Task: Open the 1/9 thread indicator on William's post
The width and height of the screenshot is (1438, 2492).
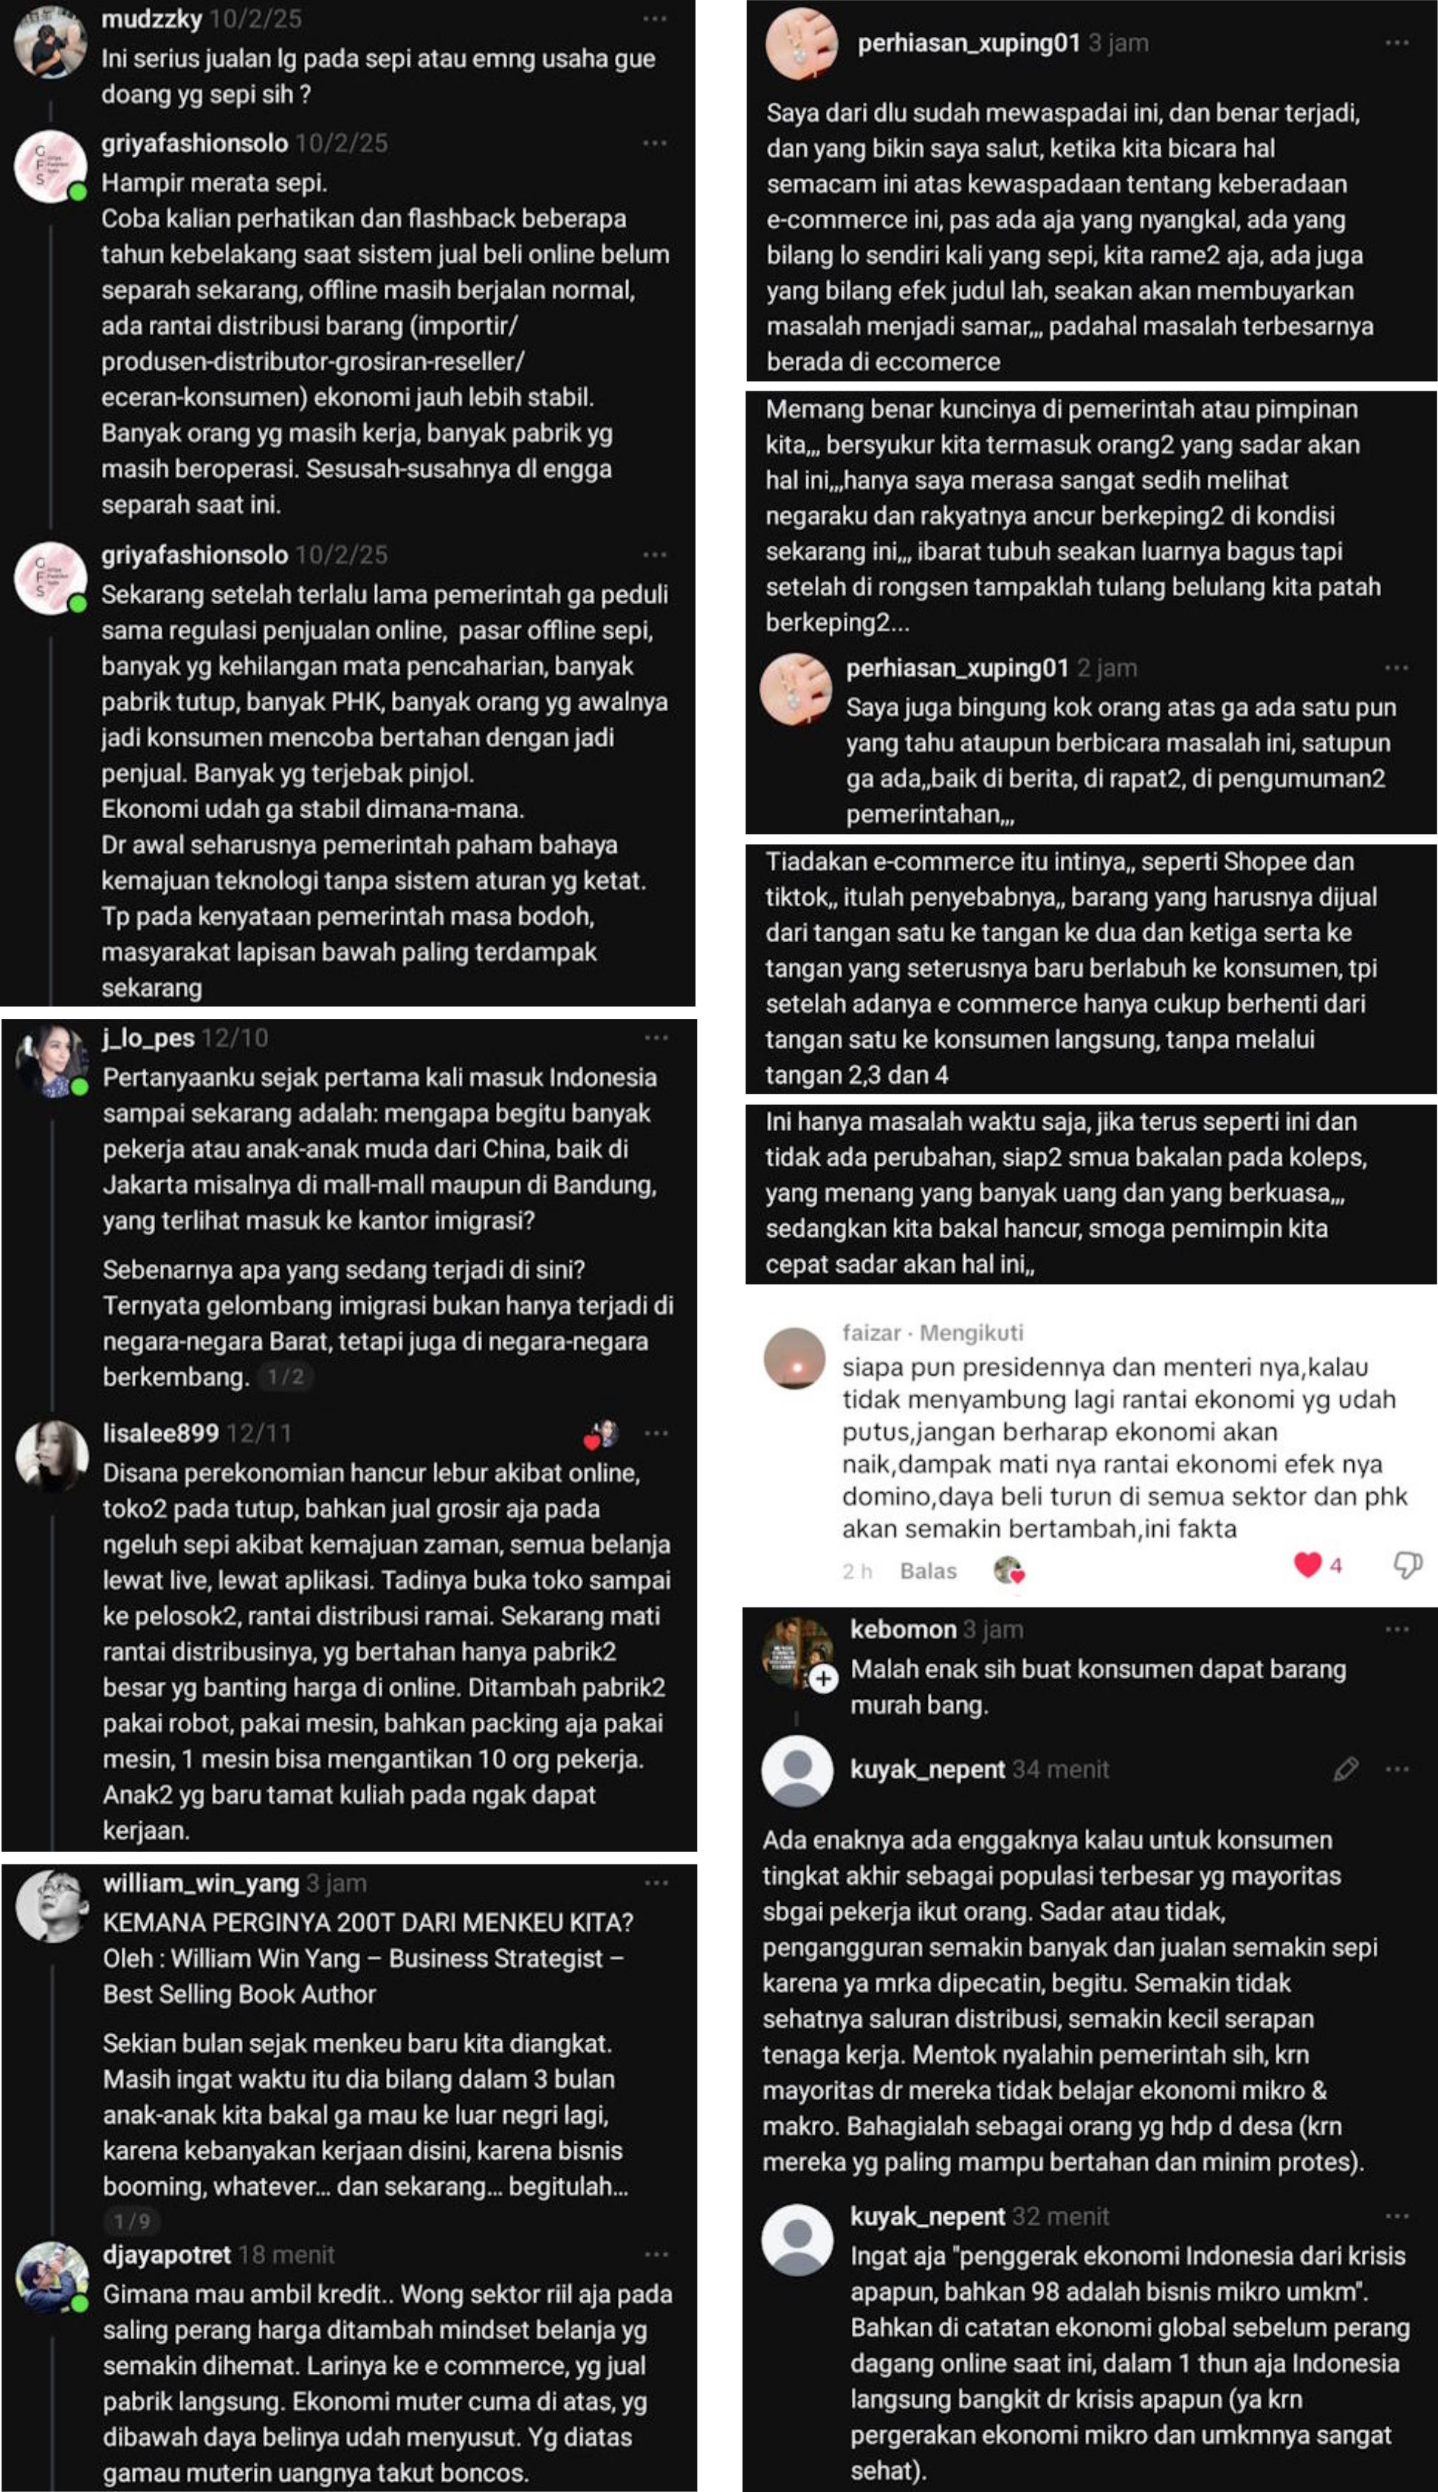Action: pos(131,2221)
